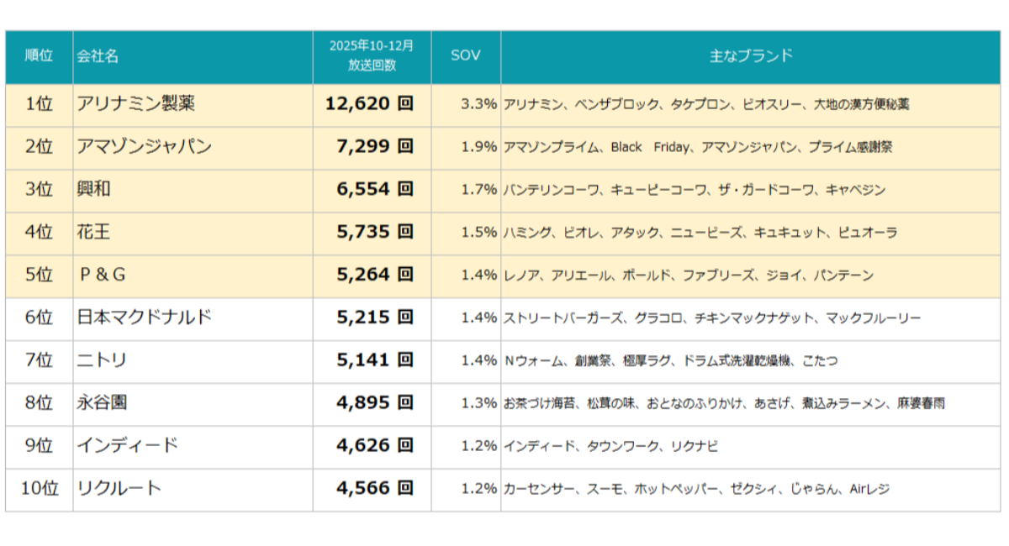The image size is (1009, 546).
Task: Click the 10位 rank cell
Action: (39, 489)
